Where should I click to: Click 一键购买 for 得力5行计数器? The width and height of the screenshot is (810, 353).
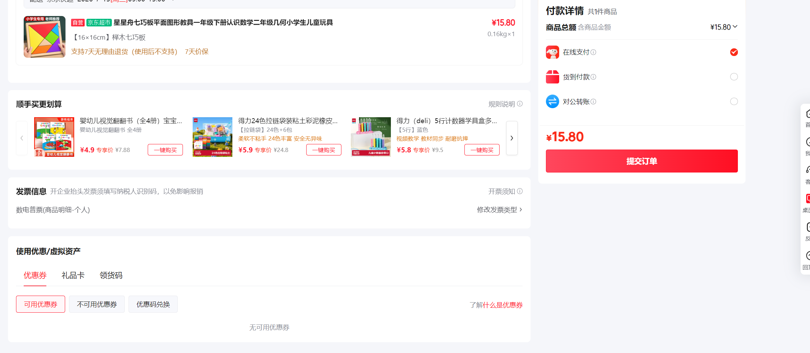(x=482, y=150)
